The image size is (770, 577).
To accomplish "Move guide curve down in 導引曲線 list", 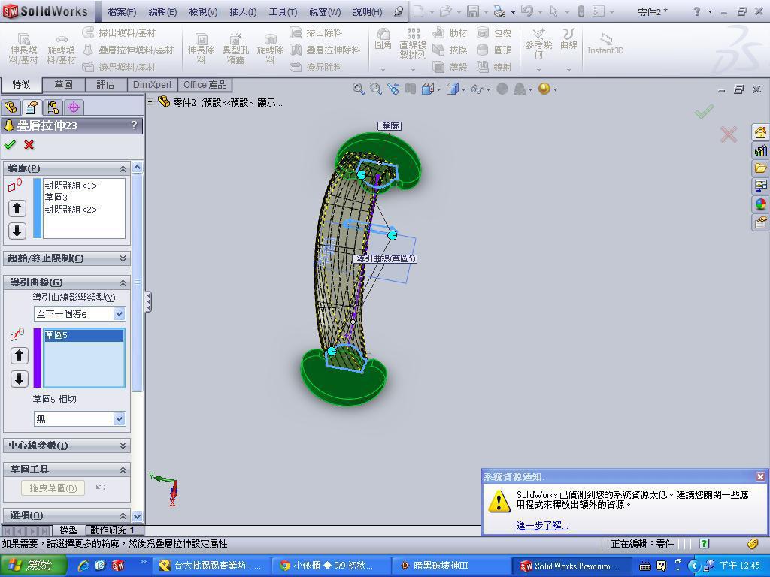I will pos(18,379).
